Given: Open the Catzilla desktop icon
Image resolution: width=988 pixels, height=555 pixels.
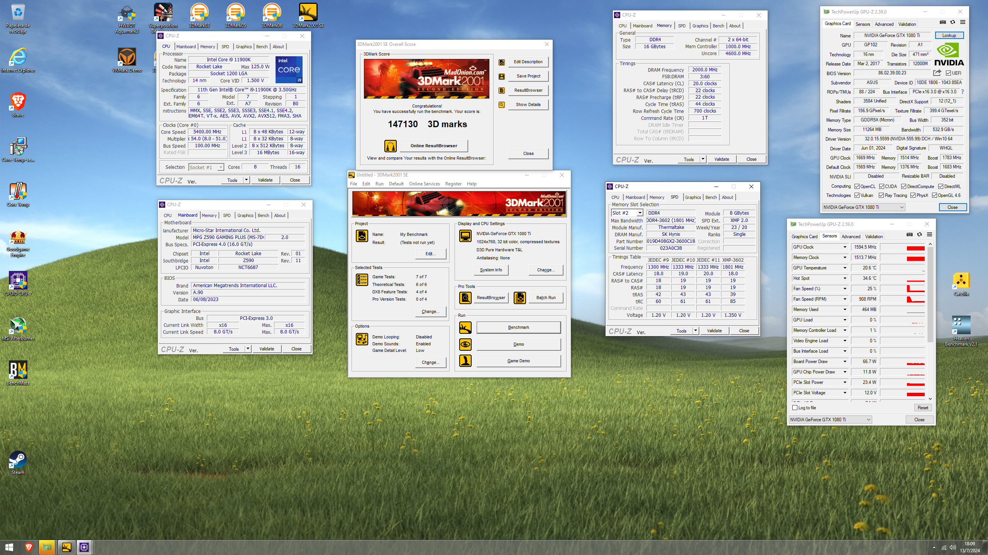Looking at the screenshot, I should [x=961, y=284].
